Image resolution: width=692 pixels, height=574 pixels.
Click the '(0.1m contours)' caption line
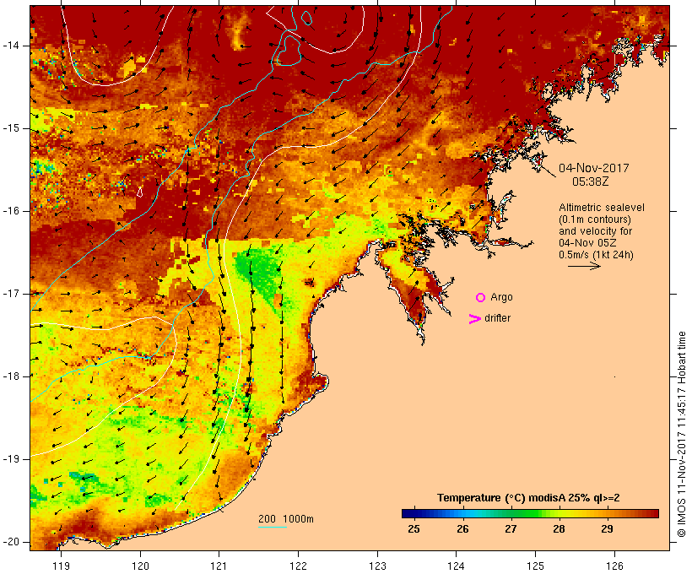595,219
